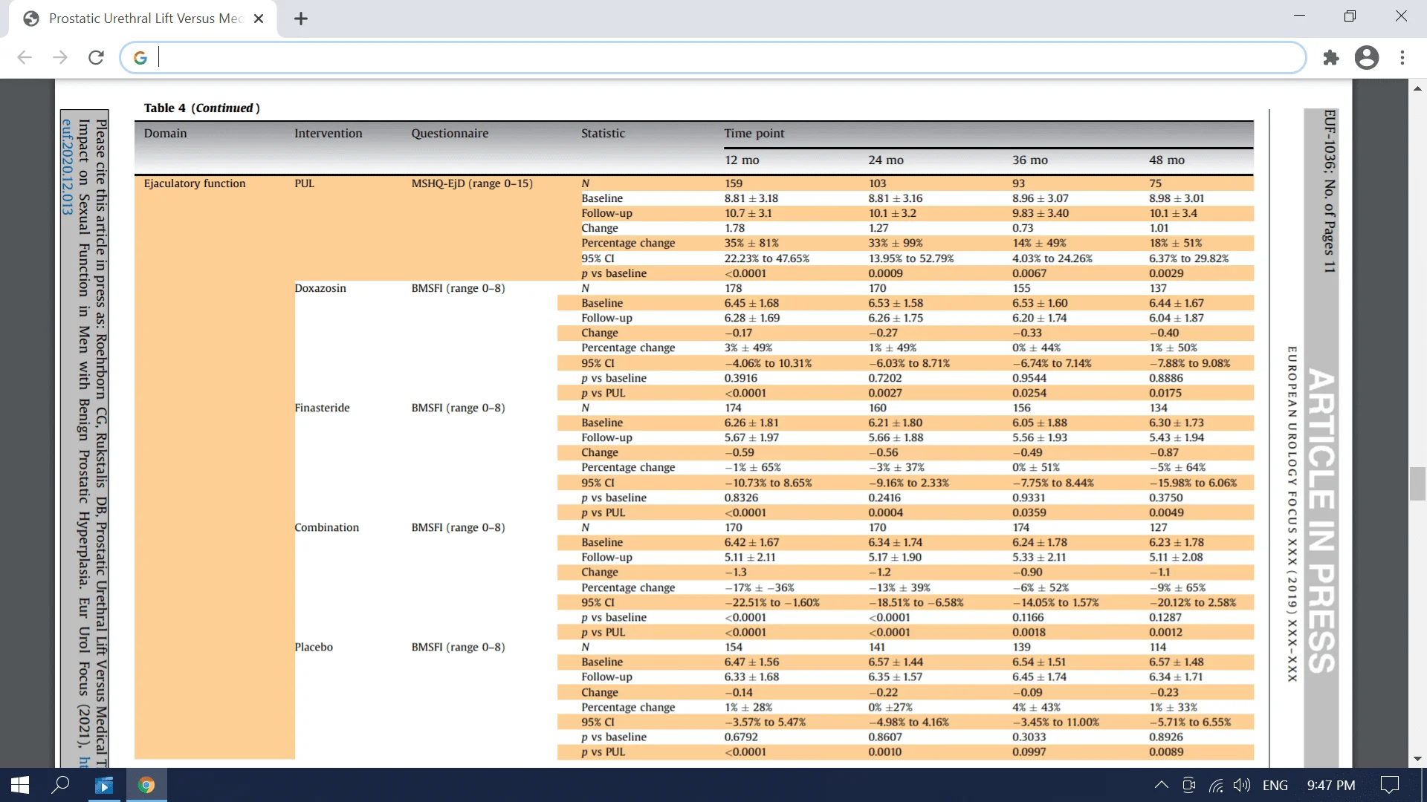The width and height of the screenshot is (1427, 802).
Task: Click the vertical scrollbar thumb
Action: click(x=1418, y=484)
